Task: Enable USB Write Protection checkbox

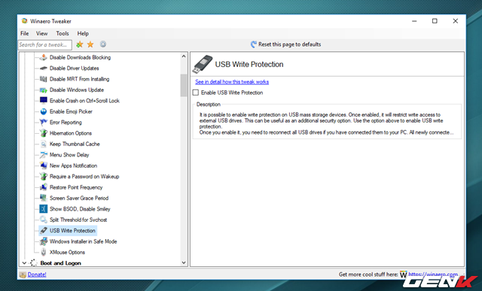Action: 196,92
